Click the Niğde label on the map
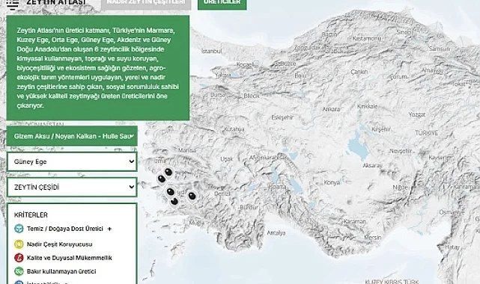 (x=400, y=188)
